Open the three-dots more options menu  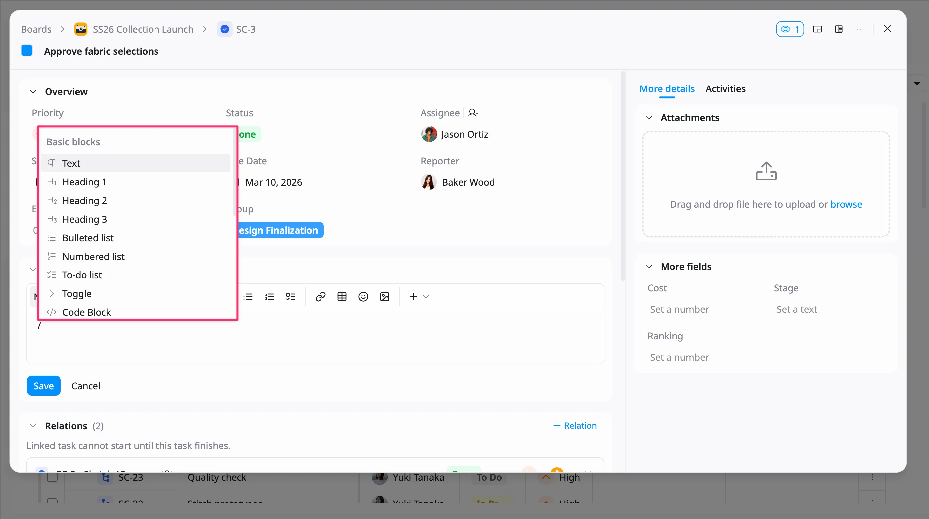click(860, 29)
